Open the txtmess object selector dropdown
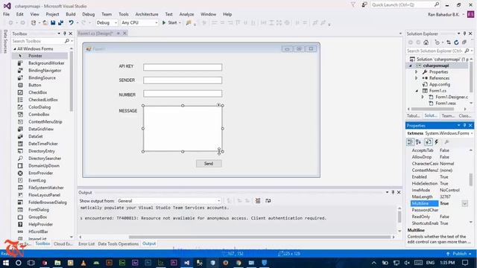Image resolution: width=477 pixels, height=268 pixels. pos(472,133)
